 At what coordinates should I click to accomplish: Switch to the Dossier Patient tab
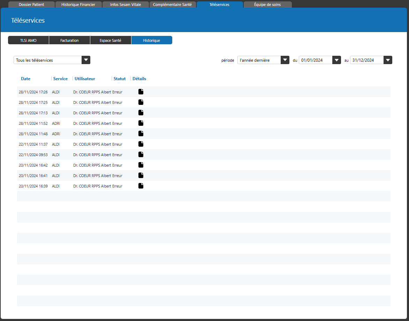pyautogui.click(x=31, y=5)
